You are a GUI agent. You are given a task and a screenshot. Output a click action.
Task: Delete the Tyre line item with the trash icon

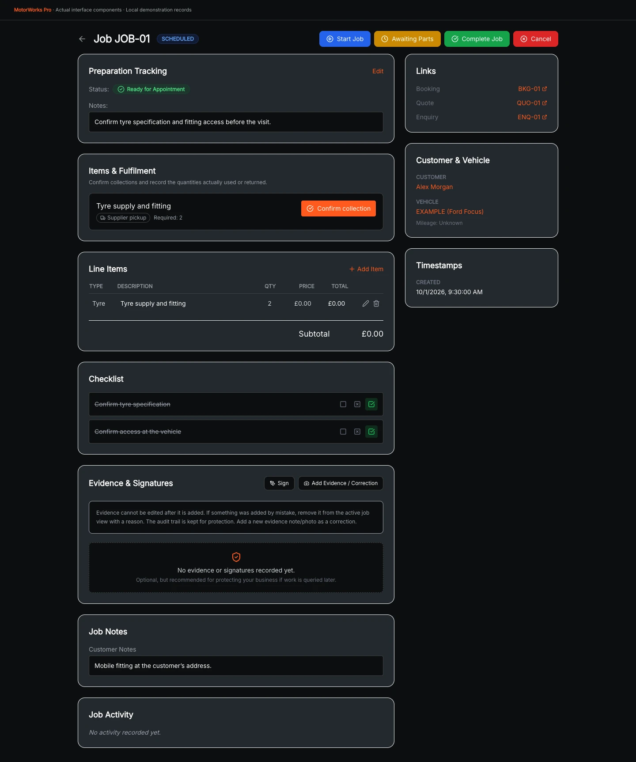coord(376,303)
